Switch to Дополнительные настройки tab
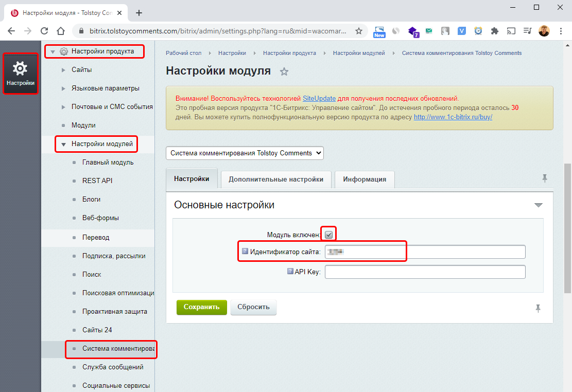The width and height of the screenshot is (572, 392). tap(276, 180)
